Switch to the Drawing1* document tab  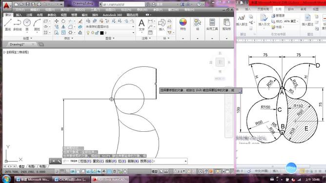(x=17, y=44)
